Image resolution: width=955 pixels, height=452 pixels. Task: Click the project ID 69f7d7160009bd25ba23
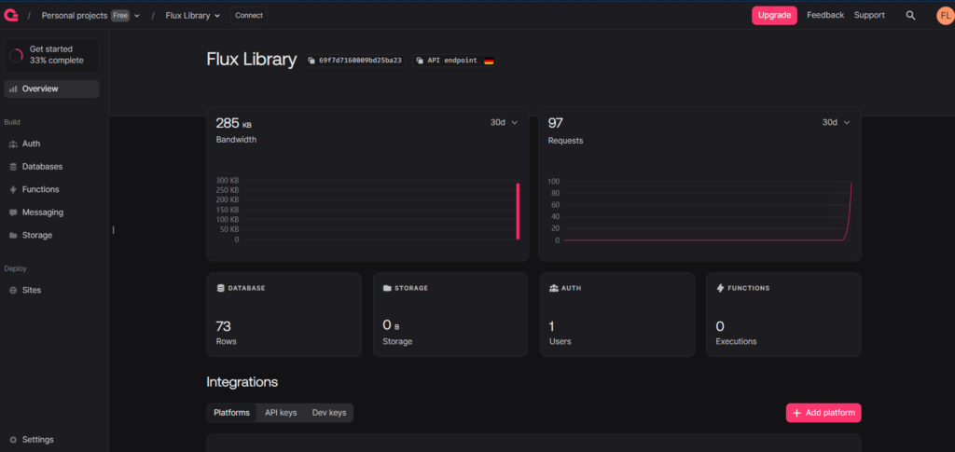point(360,61)
